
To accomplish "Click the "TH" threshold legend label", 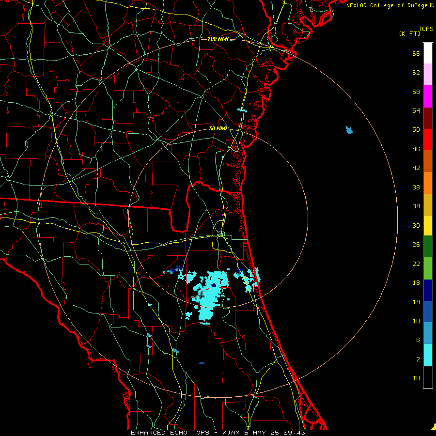I will click(416, 378).
